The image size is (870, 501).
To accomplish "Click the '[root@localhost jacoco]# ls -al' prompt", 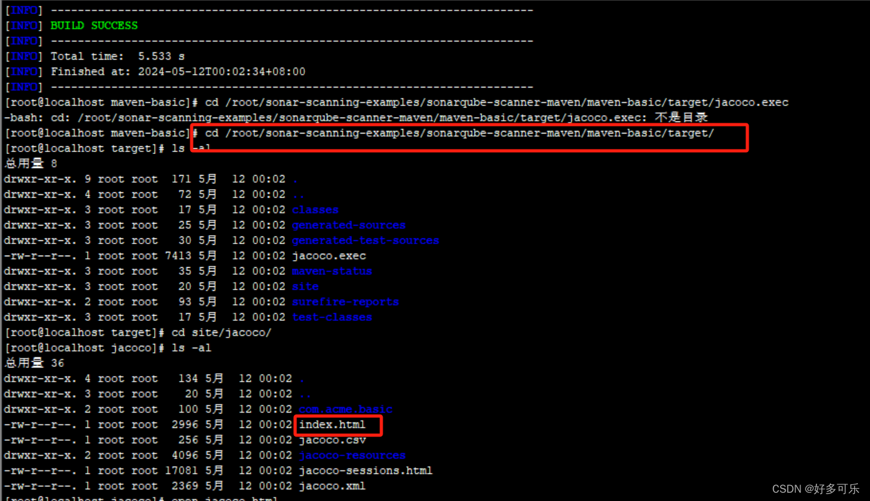I will (x=107, y=348).
